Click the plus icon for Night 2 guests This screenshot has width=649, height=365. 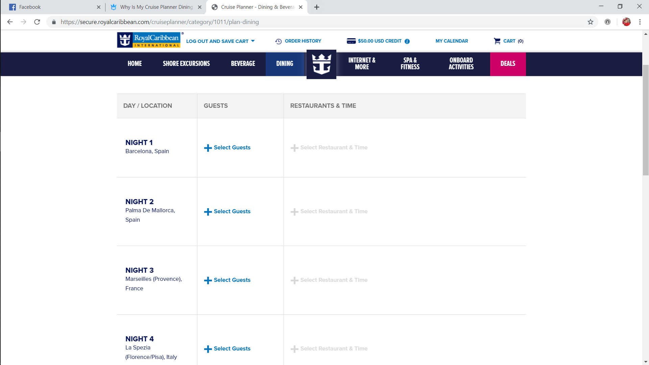208,212
